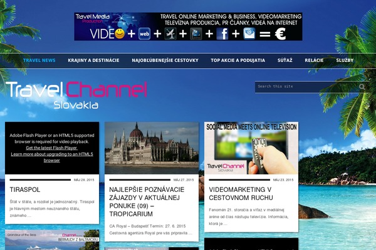
Task: Click the web icon in banner
Action: (x=144, y=34)
